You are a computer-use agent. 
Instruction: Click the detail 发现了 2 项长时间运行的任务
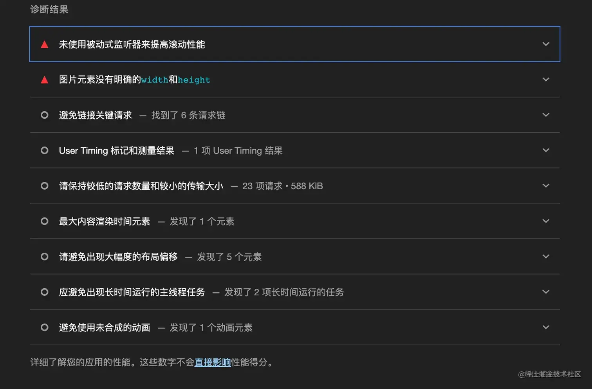(x=284, y=292)
